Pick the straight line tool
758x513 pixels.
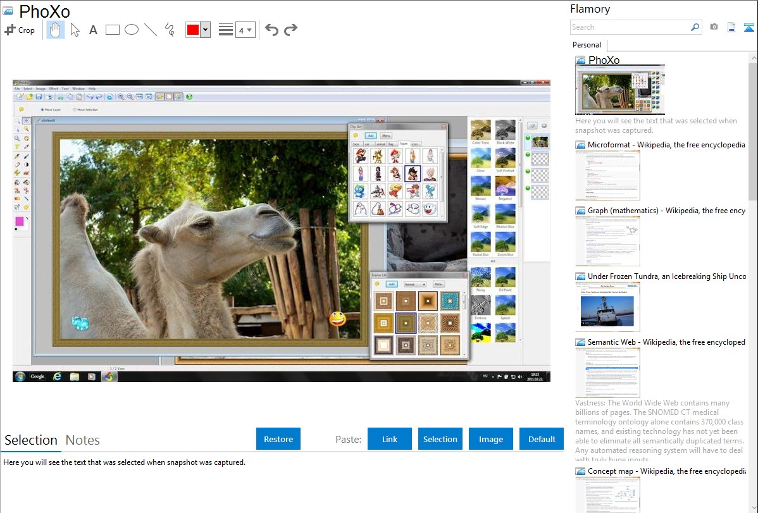click(x=151, y=30)
